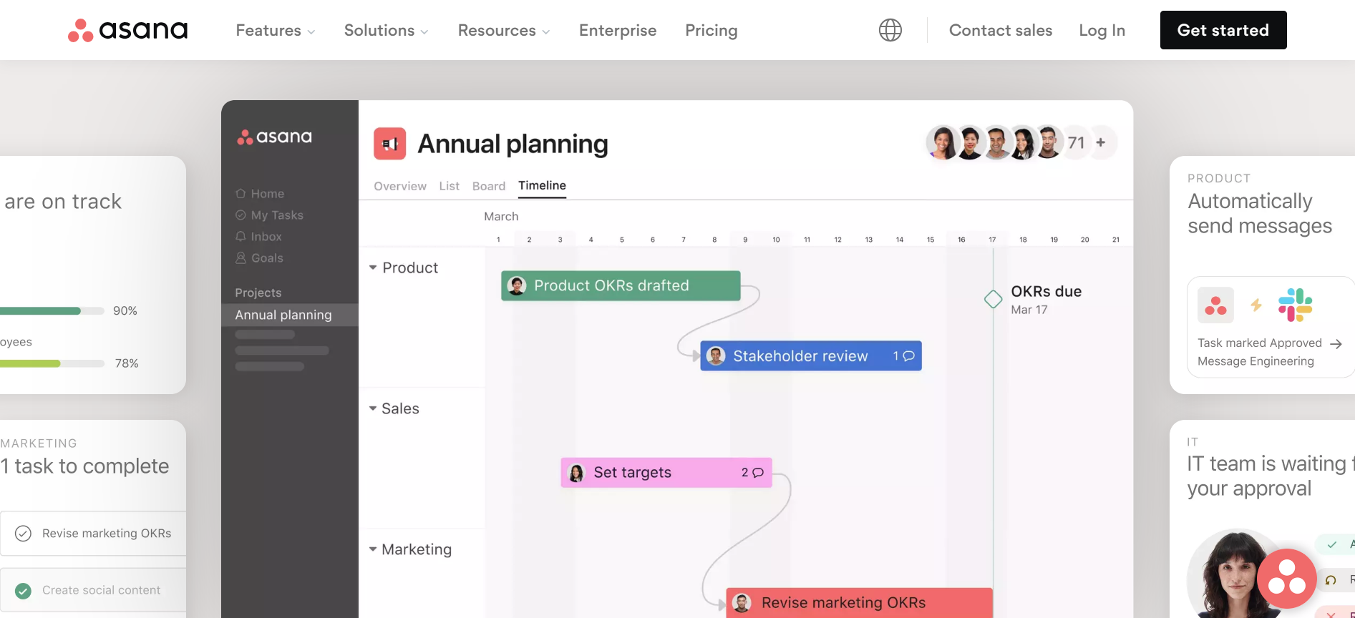Click the red megaphone project icon

389,144
